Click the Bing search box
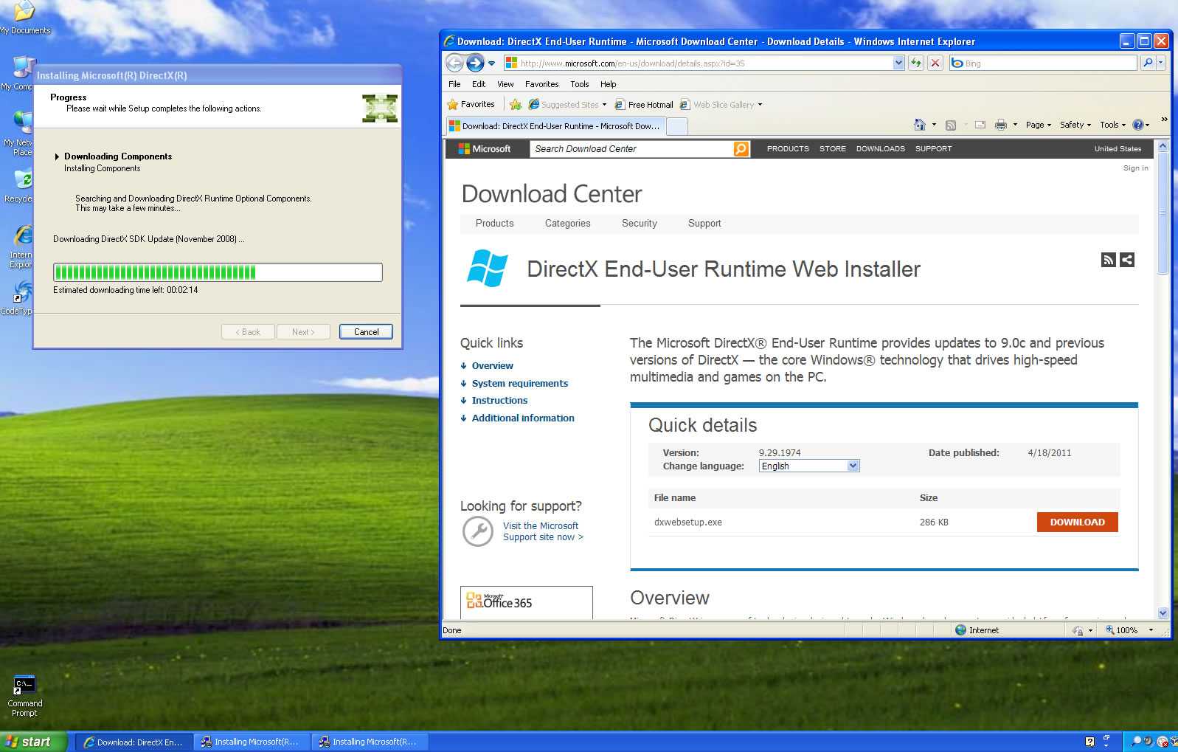Image resolution: width=1178 pixels, height=752 pixels. (x=1044, y=63)
